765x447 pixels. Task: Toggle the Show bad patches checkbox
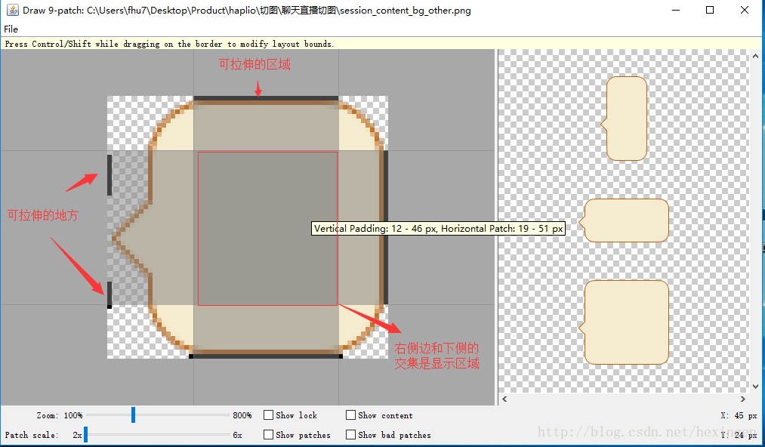(x=351, y=435)
